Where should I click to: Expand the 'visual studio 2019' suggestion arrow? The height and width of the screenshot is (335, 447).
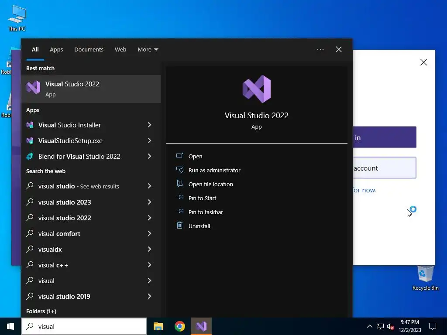(149, 296)
